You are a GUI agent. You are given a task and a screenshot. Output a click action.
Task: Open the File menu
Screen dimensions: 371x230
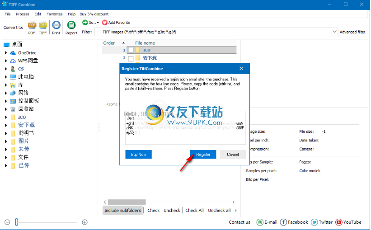pos(8,14)
